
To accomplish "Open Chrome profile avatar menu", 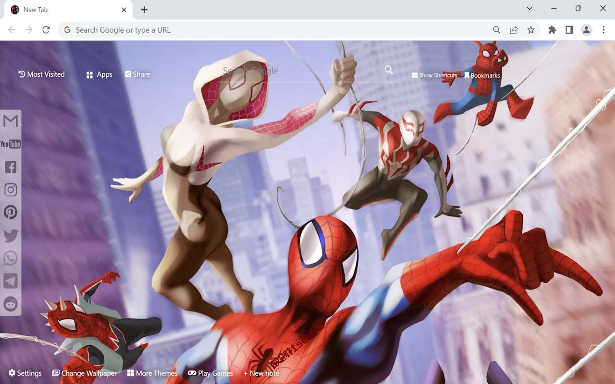I will click(x=587, y=30).
